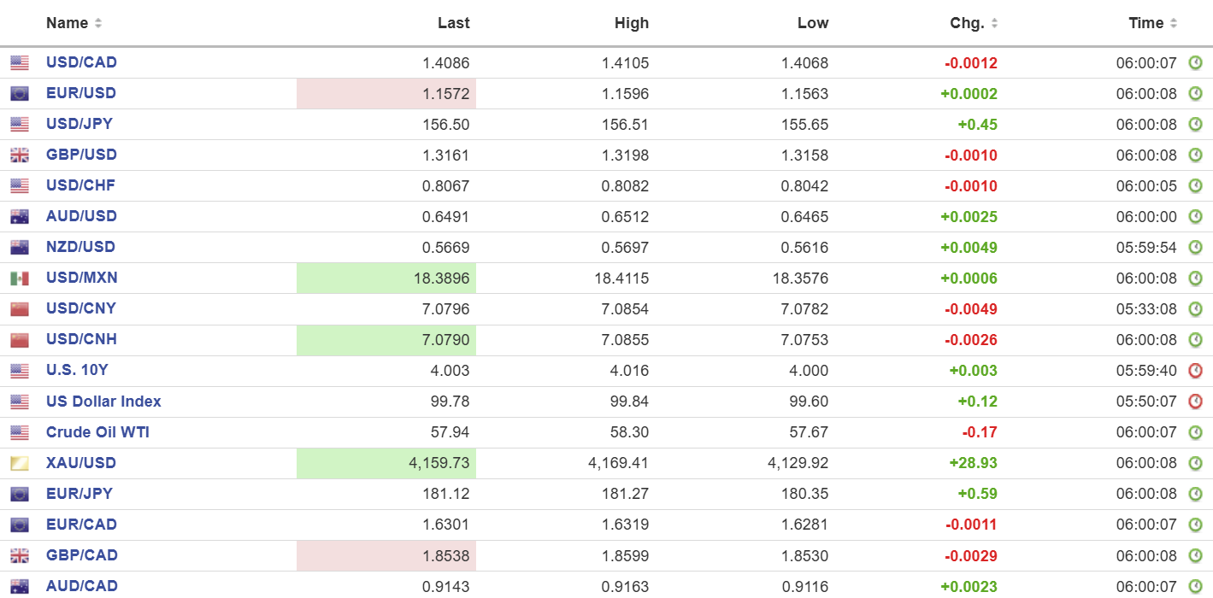The height and width of the screenshot is (598, 1213).
Task: Click the XAU/USD change value +28.93
Action: 973,463
